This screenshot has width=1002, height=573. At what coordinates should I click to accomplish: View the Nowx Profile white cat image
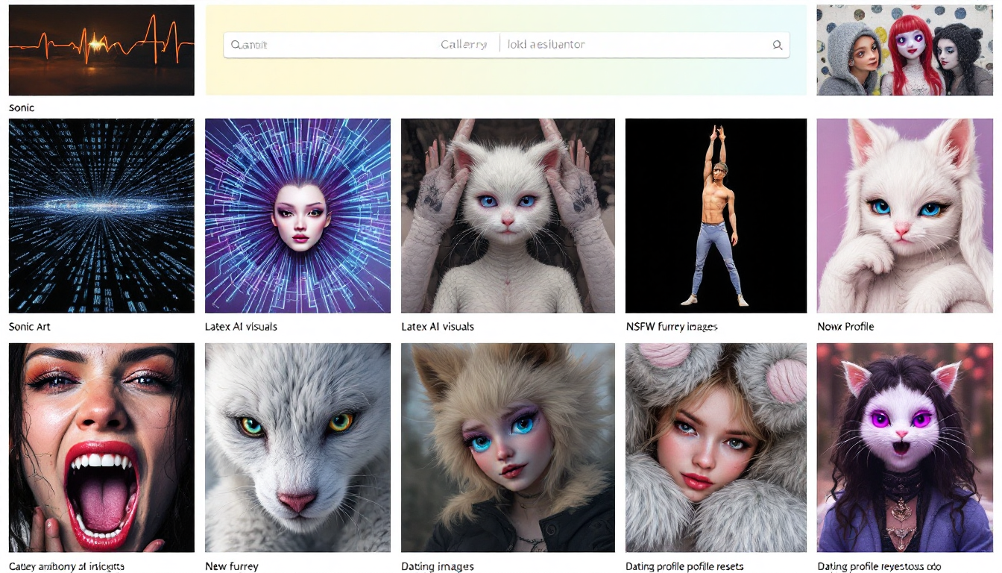click(905, 215)
